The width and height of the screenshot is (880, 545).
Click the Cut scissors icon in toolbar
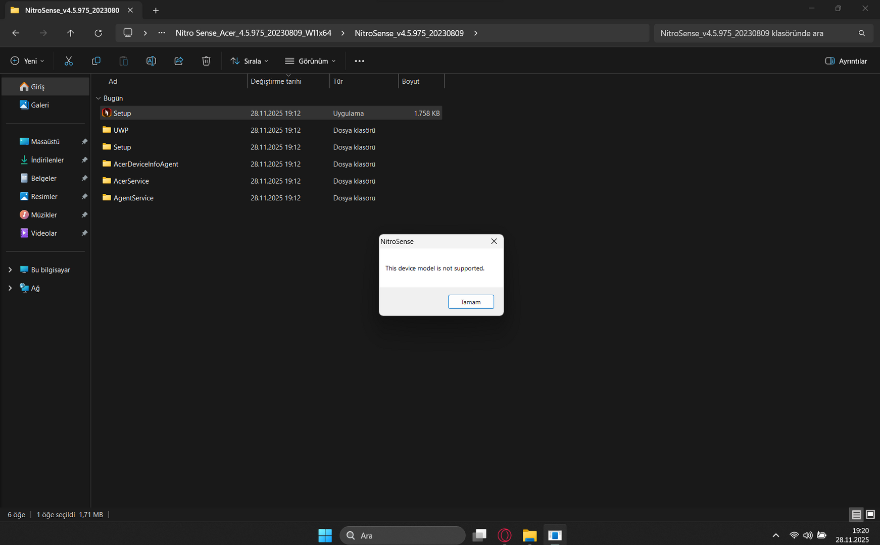(69, 61)
